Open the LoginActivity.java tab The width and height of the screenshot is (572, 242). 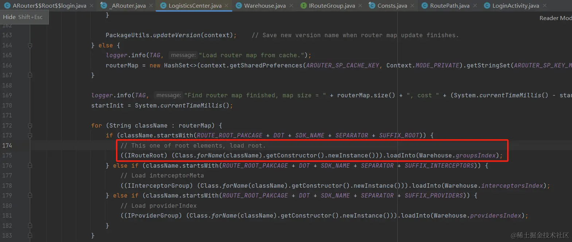tap(515, 5)
